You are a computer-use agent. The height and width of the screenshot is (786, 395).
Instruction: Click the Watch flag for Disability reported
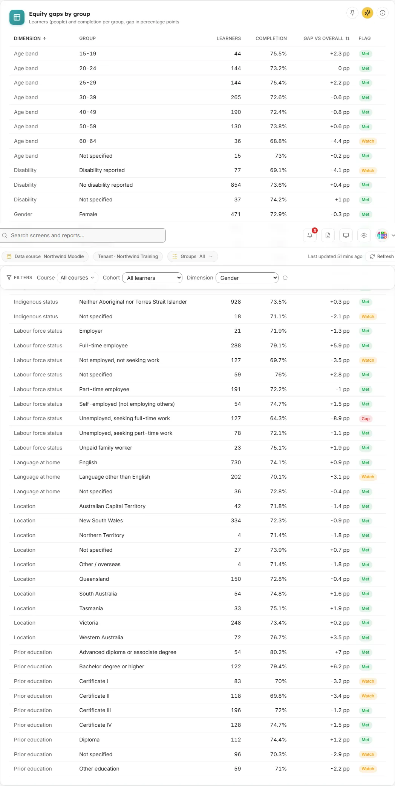click(368, 170)
